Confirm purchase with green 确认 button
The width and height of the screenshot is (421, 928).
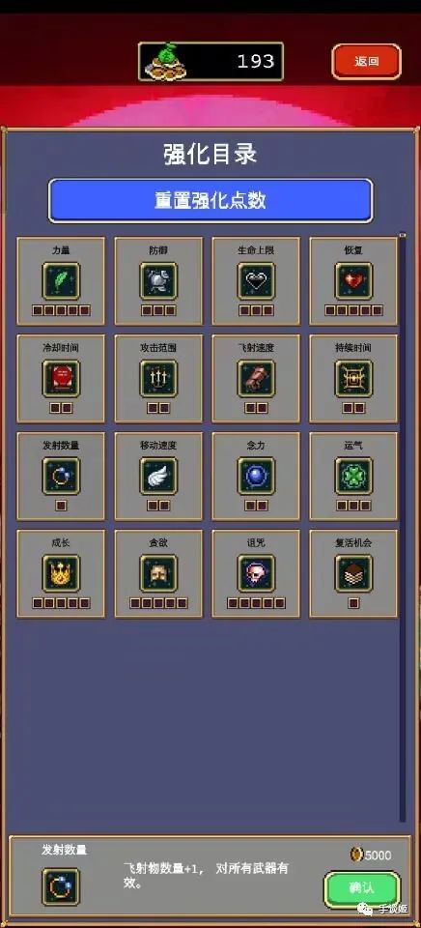tap(361, 889)
